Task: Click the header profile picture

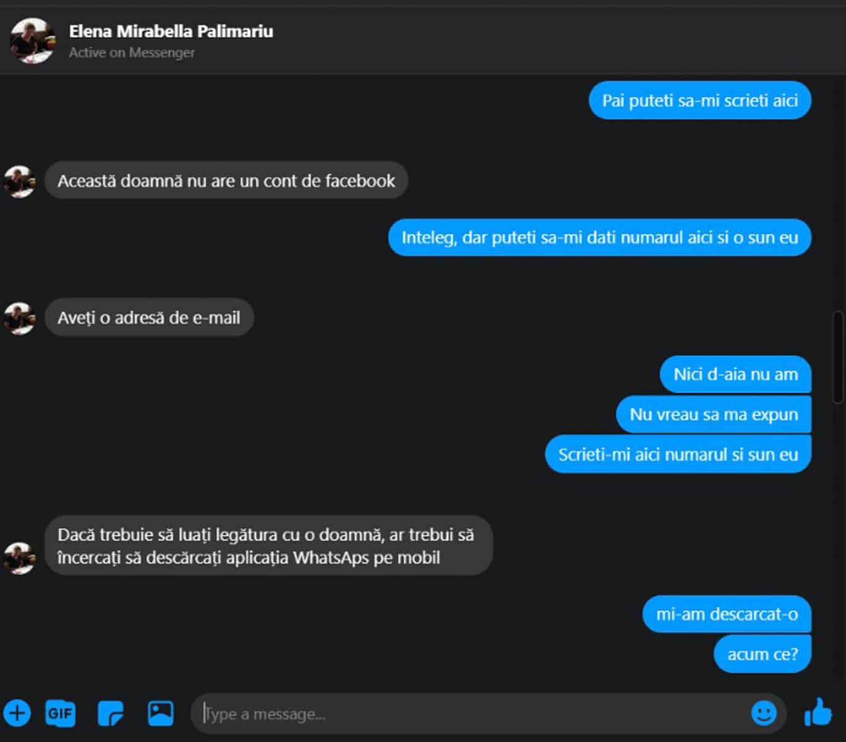Action: pyautogui.click(x=32, y=40)
